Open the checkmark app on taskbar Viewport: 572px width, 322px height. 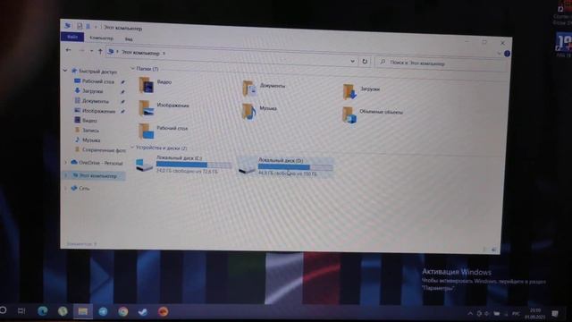point(143,312)
